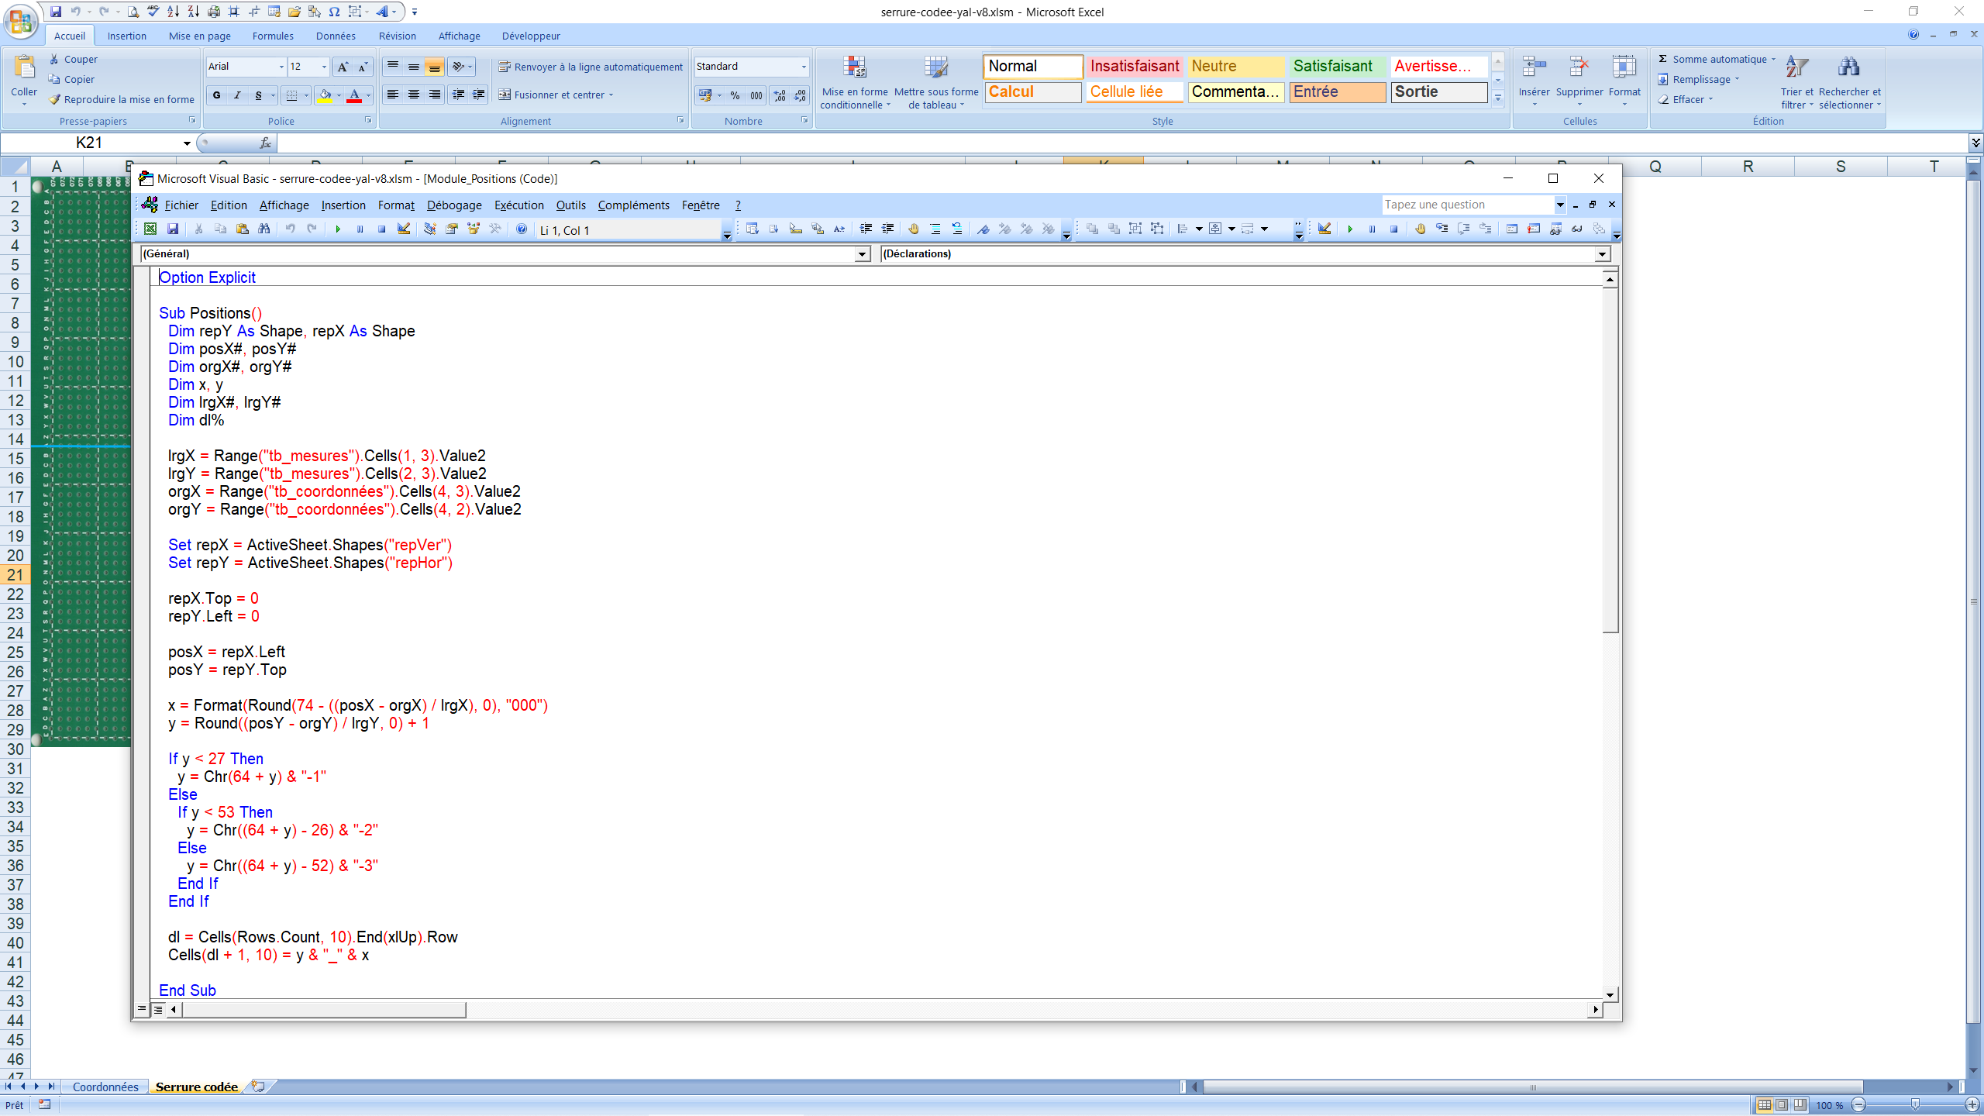Click List Properties/Methods icon in Edit toolbar
This screenshot has width=1984, height=1116.
pos(752,229)
